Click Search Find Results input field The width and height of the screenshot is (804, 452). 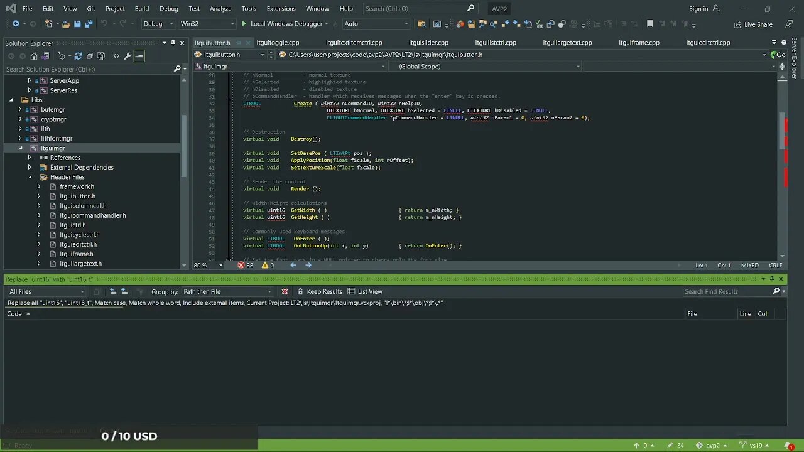click(x=727, y=291)
